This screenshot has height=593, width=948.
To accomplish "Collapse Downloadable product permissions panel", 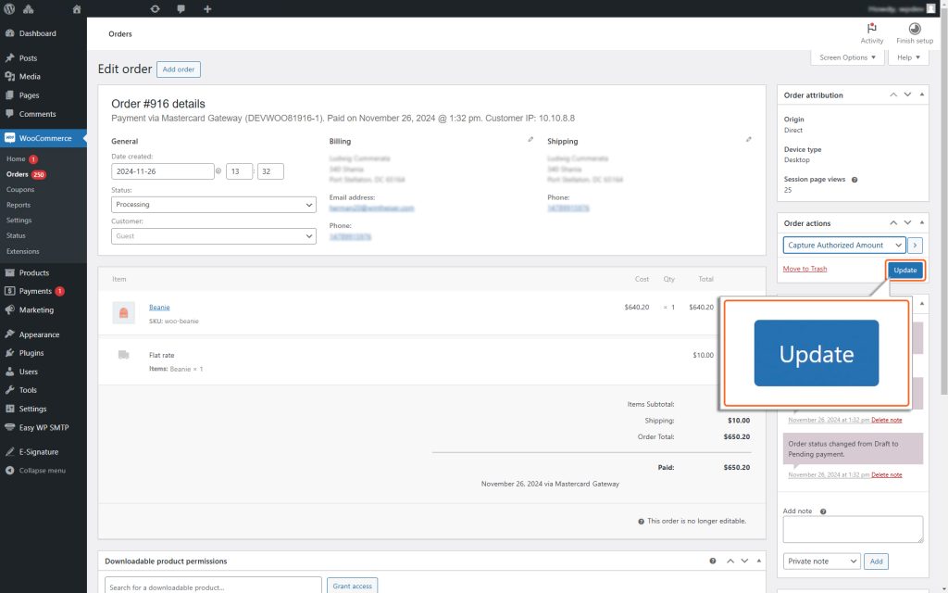I will coord(758,561).
